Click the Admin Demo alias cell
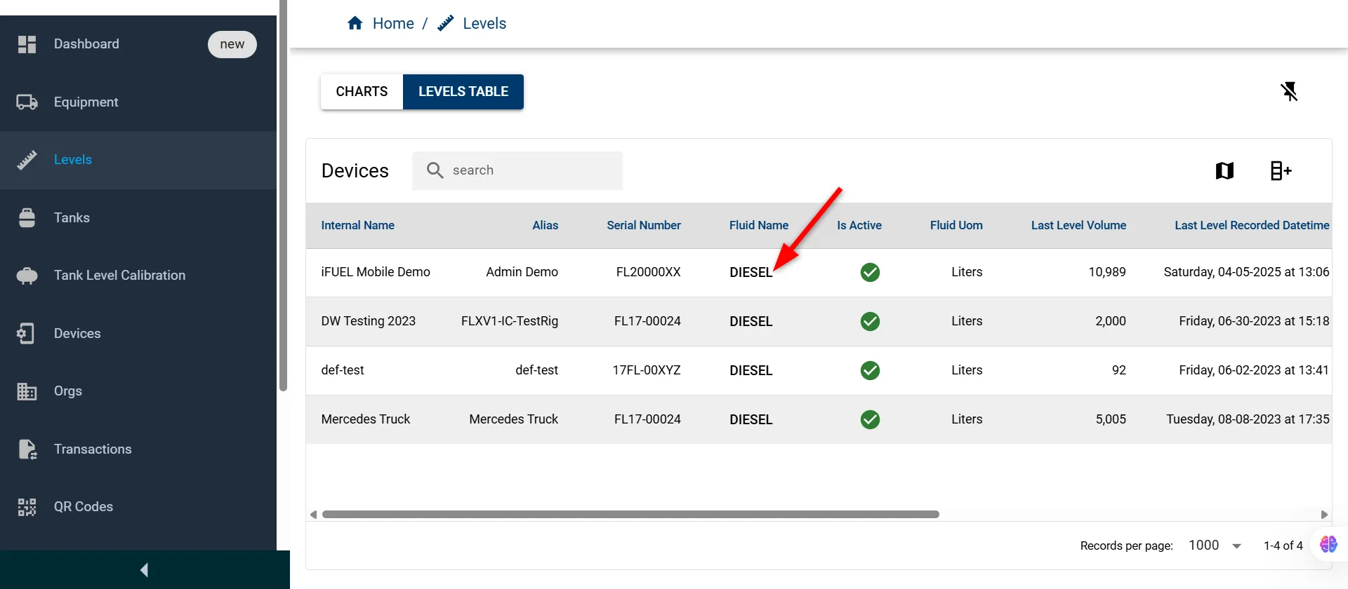The height and width of the screenshot is (589, 1348). [522, 272]
